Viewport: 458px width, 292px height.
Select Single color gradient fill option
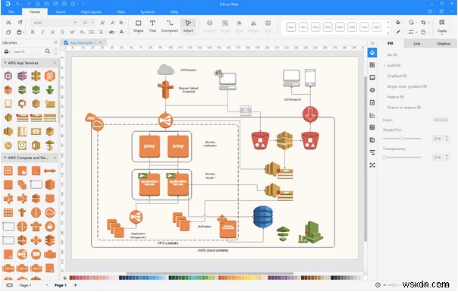[405, 86]
